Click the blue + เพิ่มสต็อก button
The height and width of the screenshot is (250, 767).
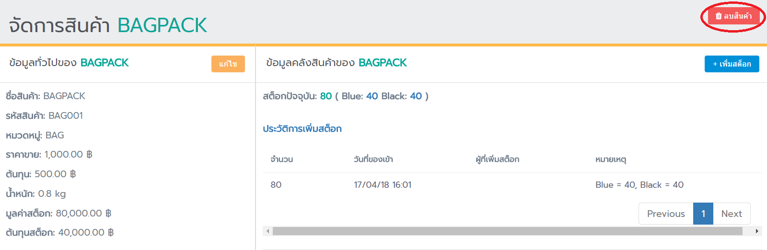(732, 64)
